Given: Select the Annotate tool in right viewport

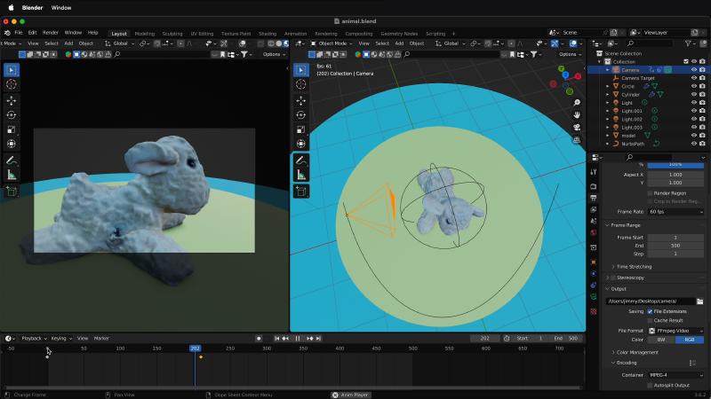Looking at the screenshot, I should click(x=300, y=160).
